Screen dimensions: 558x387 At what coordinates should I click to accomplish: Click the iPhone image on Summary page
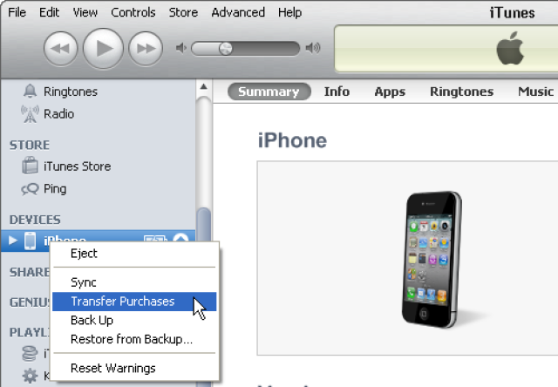(x=432, y=259)
